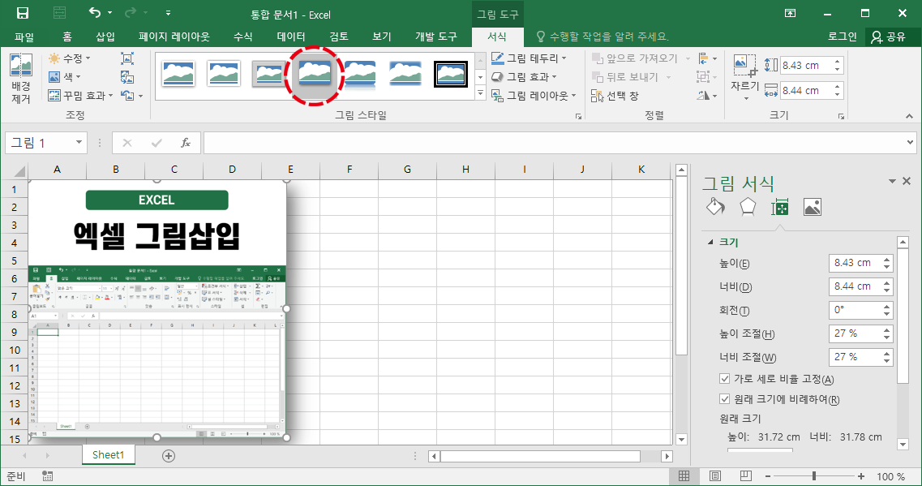Open the 그림 서식 pane options arrow
The image size is (922, 486).
coord(892,181)
